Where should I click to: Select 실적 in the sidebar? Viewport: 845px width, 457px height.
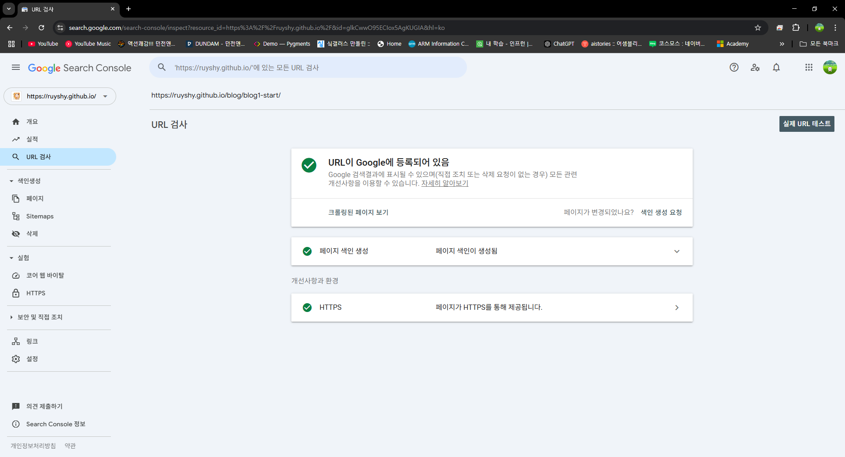pos(31,139)
